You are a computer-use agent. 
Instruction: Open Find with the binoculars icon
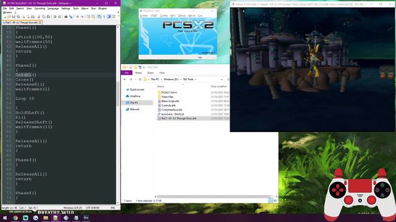pyautogui.click(x=66, y=17)
